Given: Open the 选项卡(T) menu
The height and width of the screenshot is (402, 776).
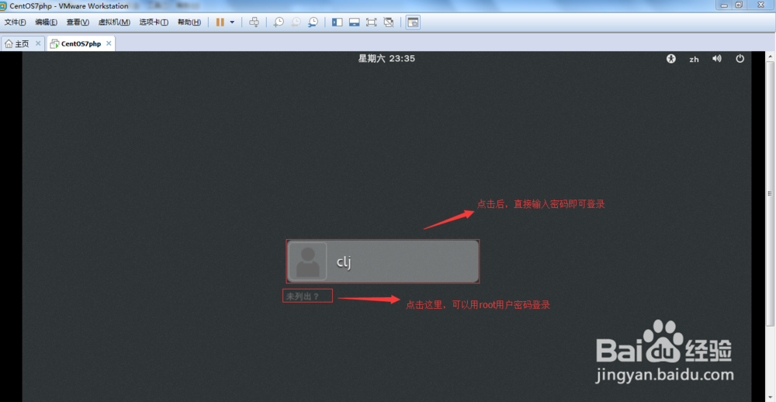Looking at the screenshot, I should point(154,23).
